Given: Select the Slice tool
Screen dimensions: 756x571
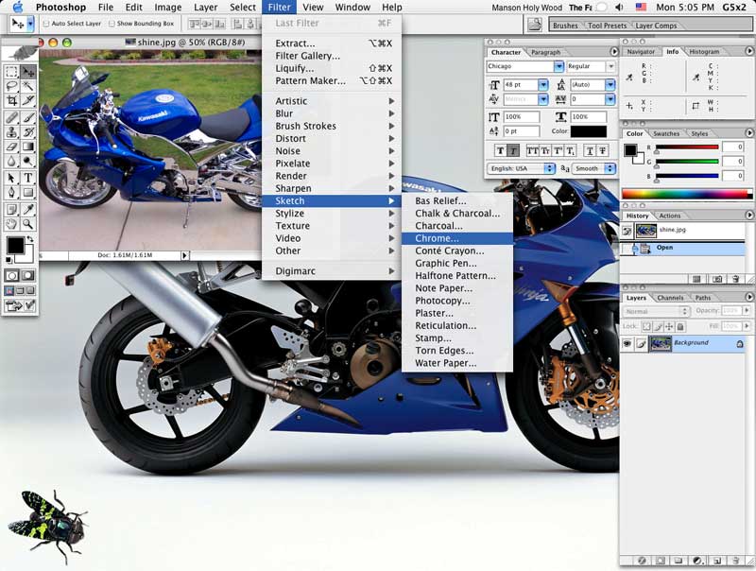Looking at the screenshot, I should (28, 100).
